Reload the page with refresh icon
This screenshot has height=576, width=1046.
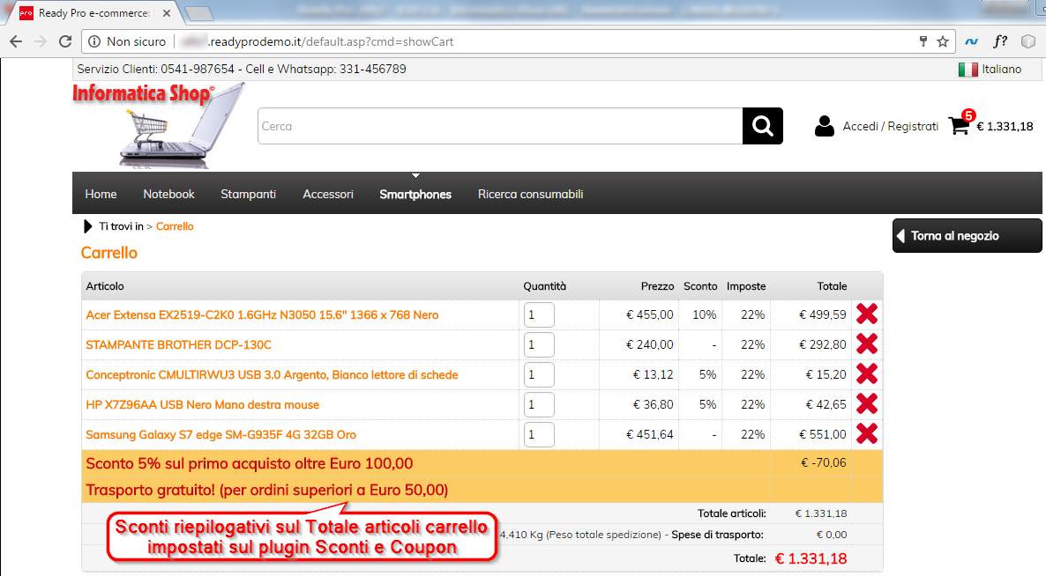click(65, 41)
